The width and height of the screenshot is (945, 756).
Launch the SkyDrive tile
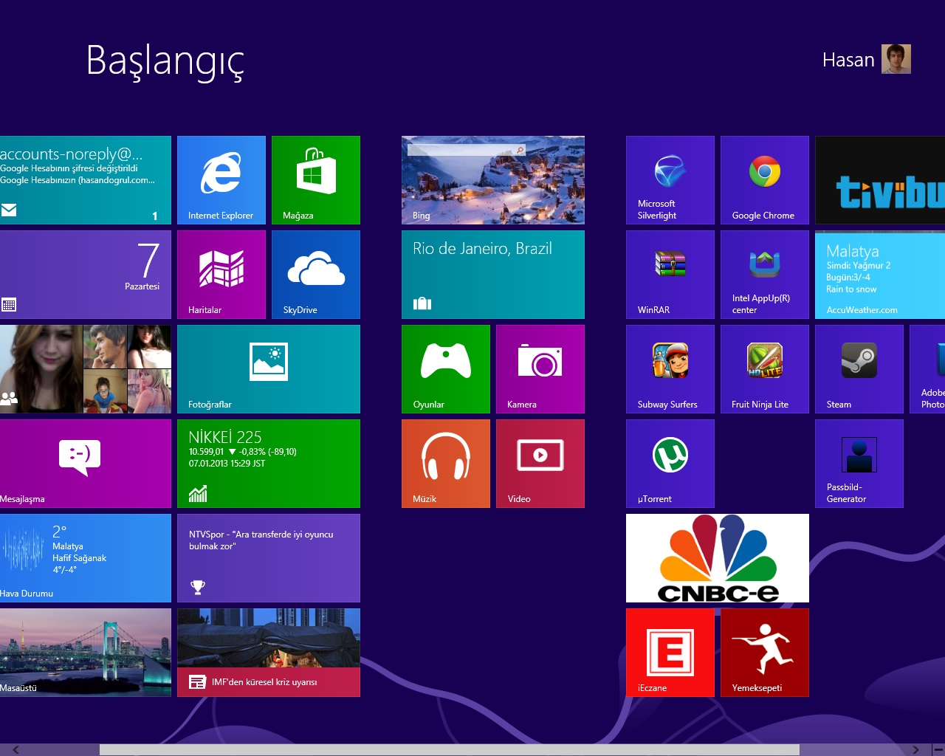click(316, 275)
